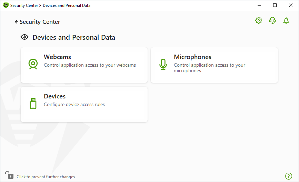
Task: Click the microphone icon in the Microphones card
Action: 163,64
